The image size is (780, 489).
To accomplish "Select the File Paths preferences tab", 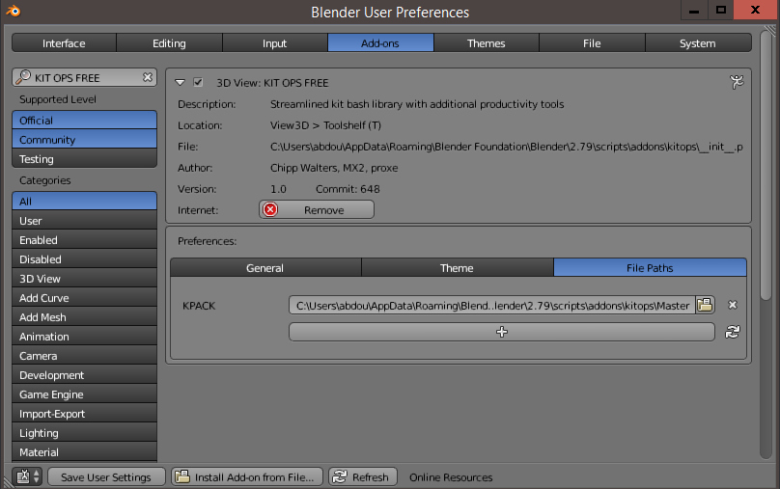I will [650, 268].
